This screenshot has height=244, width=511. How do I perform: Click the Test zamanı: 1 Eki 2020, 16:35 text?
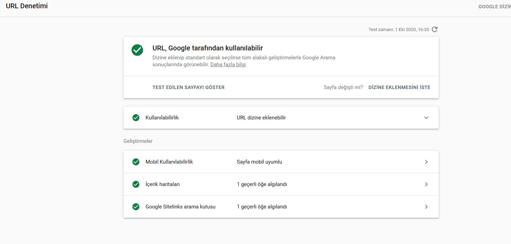[399, 30]
